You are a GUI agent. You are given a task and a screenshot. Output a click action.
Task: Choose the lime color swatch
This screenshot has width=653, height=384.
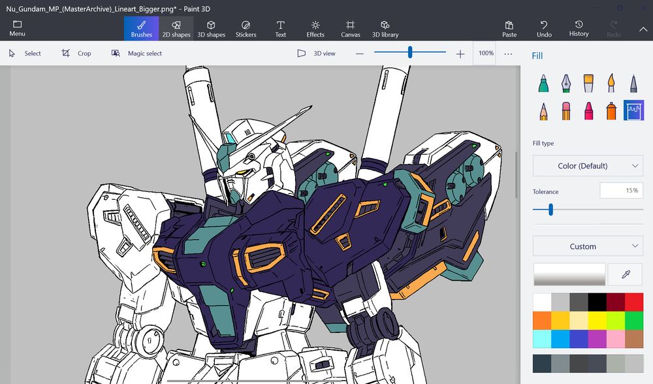tap(616, 321)
